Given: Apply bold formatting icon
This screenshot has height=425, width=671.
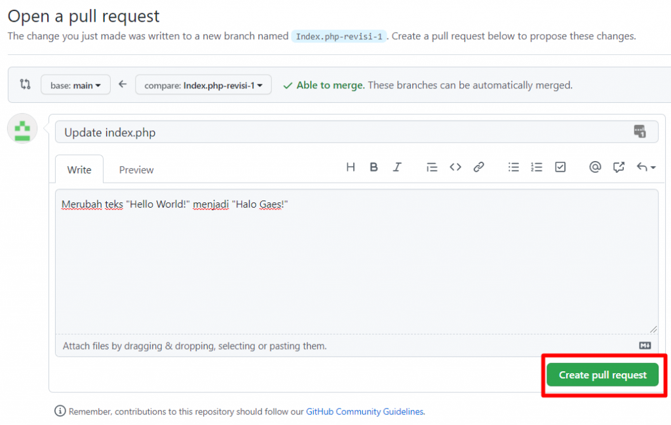Looking at the screenshot, I should 374,167.
